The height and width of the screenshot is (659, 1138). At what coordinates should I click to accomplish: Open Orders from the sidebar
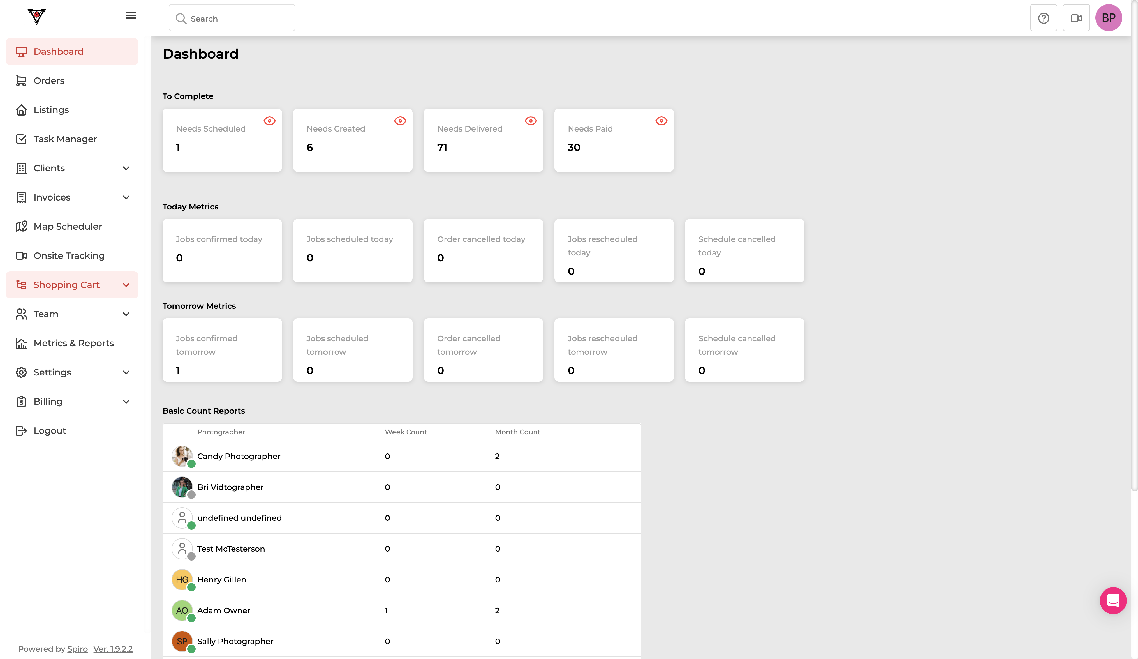(72, 80)
